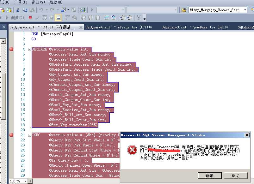The height and width of the screenshot is (184, 254).
Task: Click the Navigate Forward icon
Action: point(74,10)
